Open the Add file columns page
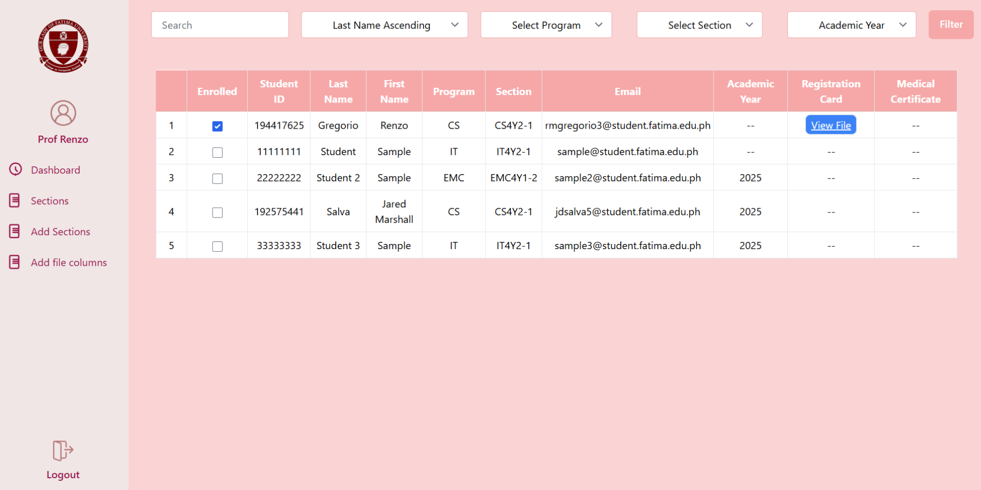This screenshot has height=490, width=981. (x=68, y=262)
